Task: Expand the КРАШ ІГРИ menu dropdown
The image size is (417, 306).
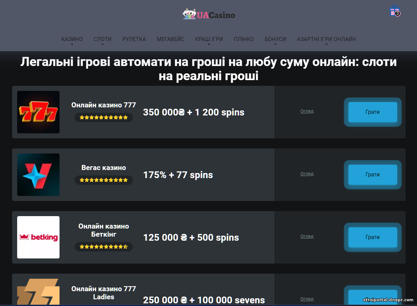Action: coord(209,39)
